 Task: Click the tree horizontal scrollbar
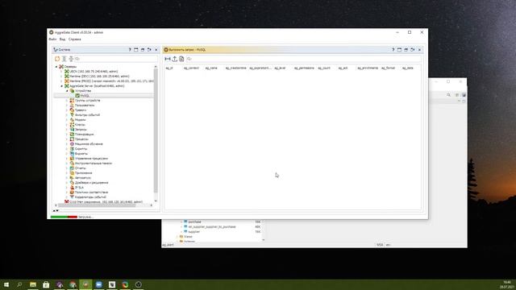point(97,205)
